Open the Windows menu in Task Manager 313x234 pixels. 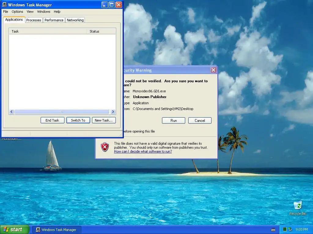43,12
